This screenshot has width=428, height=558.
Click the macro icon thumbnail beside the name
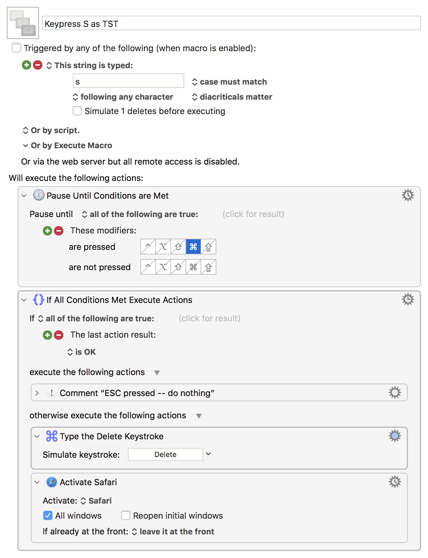(x=23, y=23)
